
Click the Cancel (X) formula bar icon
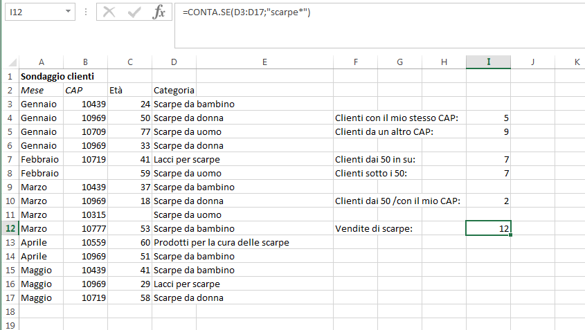[x=109, y=12]
